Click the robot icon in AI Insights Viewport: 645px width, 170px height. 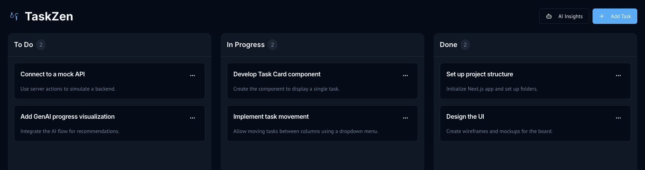coord(549,16)
